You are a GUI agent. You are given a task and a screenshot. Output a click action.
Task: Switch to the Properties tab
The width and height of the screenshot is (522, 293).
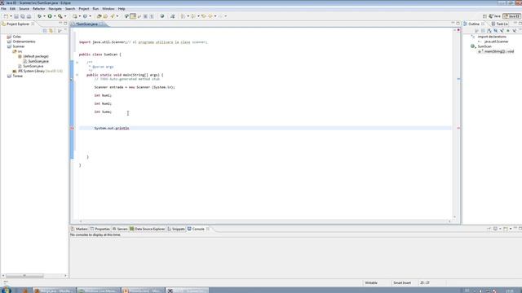100,229
